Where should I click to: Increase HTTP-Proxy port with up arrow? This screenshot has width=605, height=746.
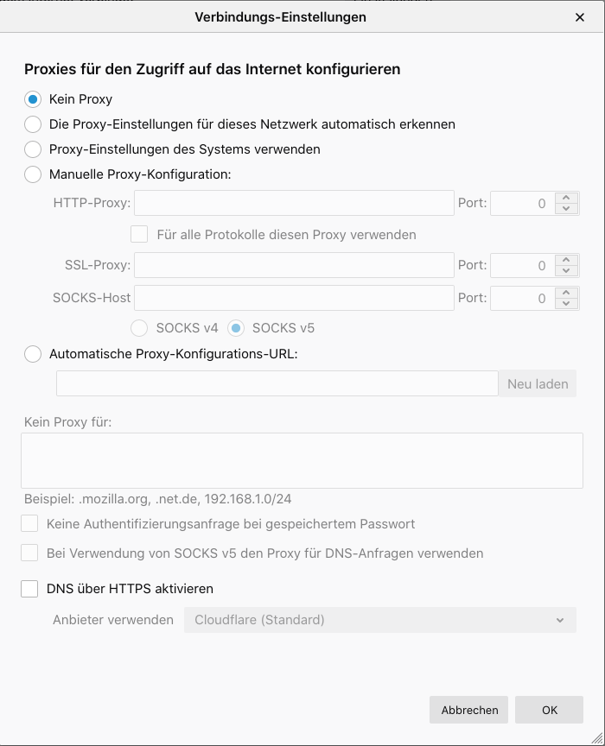[566, 199]
